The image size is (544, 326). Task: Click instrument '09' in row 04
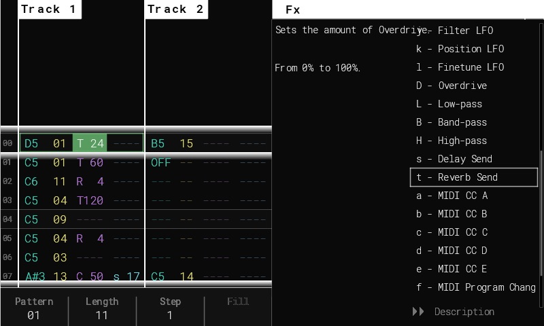[x=60, y=219]
